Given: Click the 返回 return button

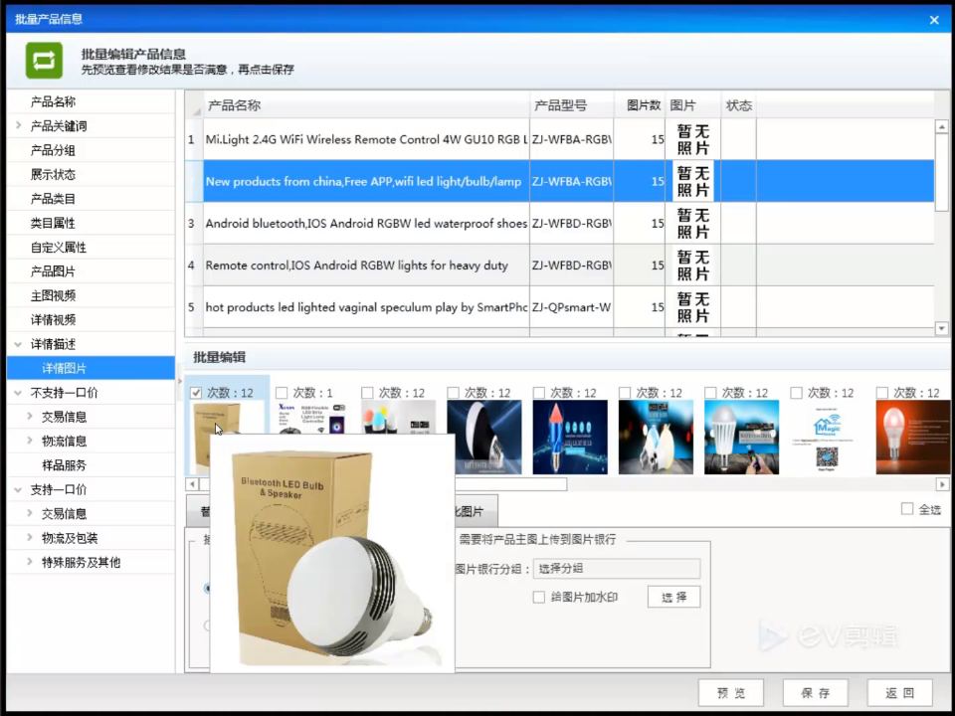Looking at the screenshot, I should pos(899,693).
